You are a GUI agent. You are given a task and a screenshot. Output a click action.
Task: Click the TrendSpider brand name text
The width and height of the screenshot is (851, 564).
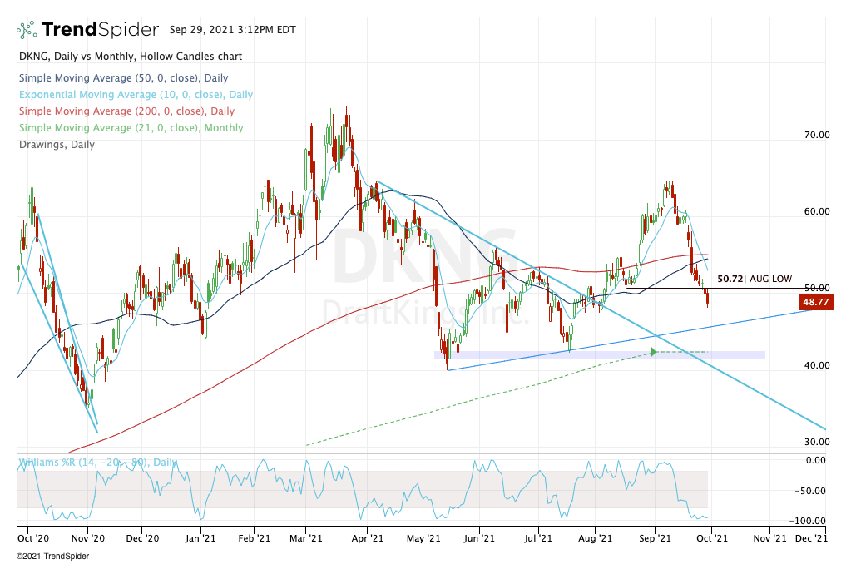(101, 29)
